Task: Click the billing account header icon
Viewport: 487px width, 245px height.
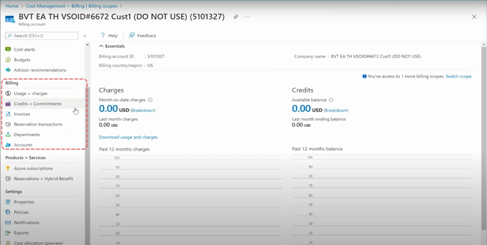Action: (10, 19)
